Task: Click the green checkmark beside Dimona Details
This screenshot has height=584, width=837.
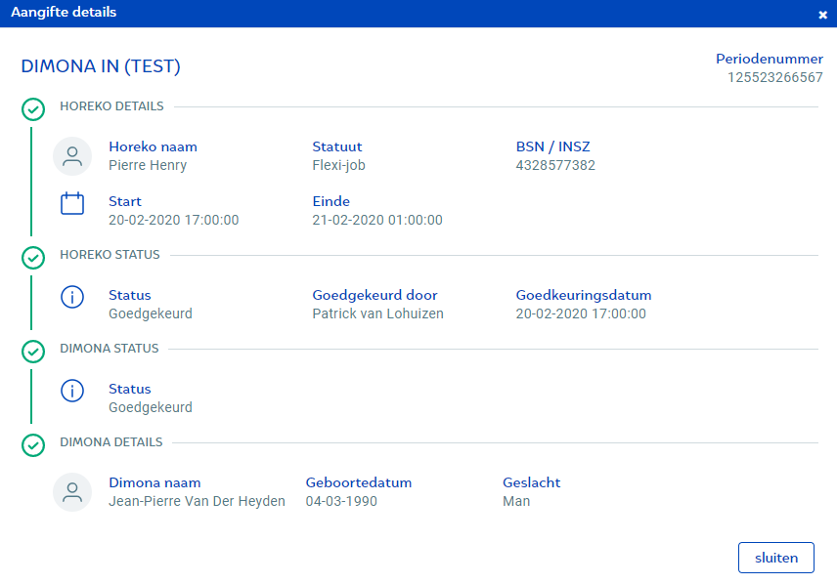Action: tap(33, 444)
